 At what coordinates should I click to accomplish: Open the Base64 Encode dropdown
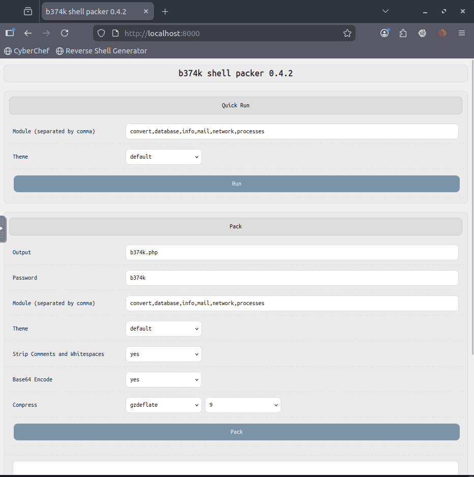coord(163,379)
